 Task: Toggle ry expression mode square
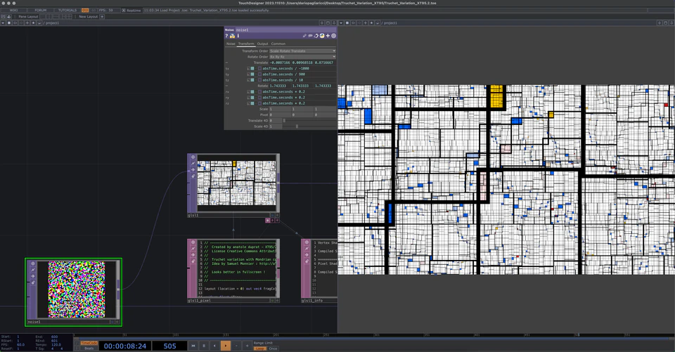[252, 97]
